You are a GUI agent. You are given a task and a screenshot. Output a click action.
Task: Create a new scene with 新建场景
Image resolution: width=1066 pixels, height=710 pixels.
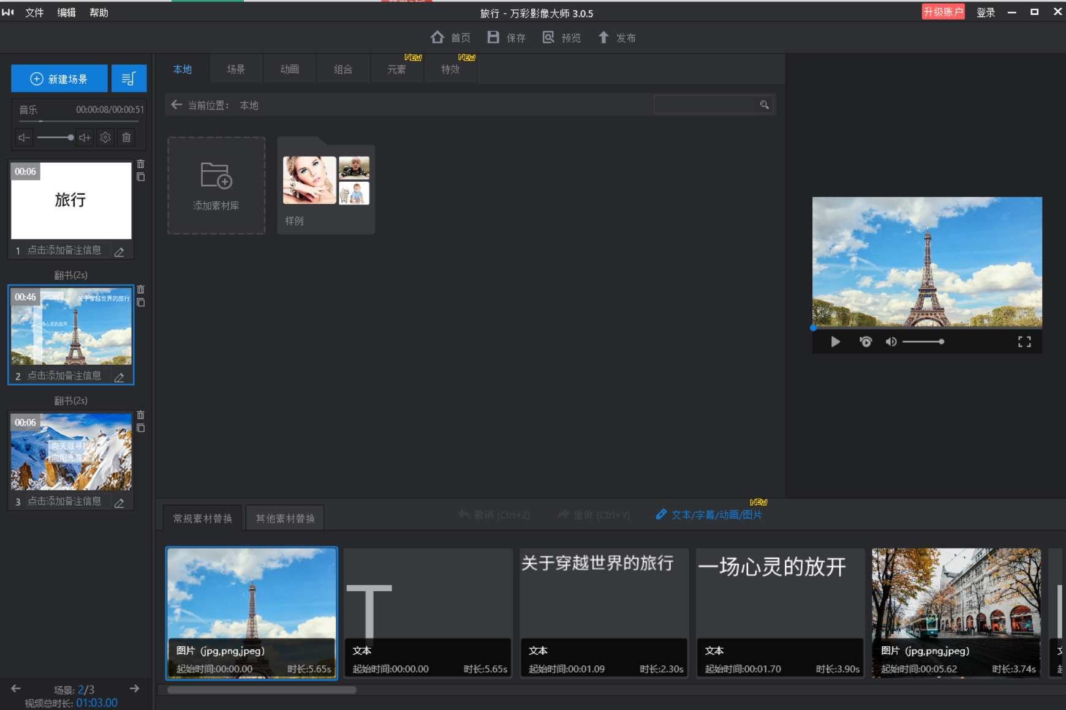pos(59,78)
